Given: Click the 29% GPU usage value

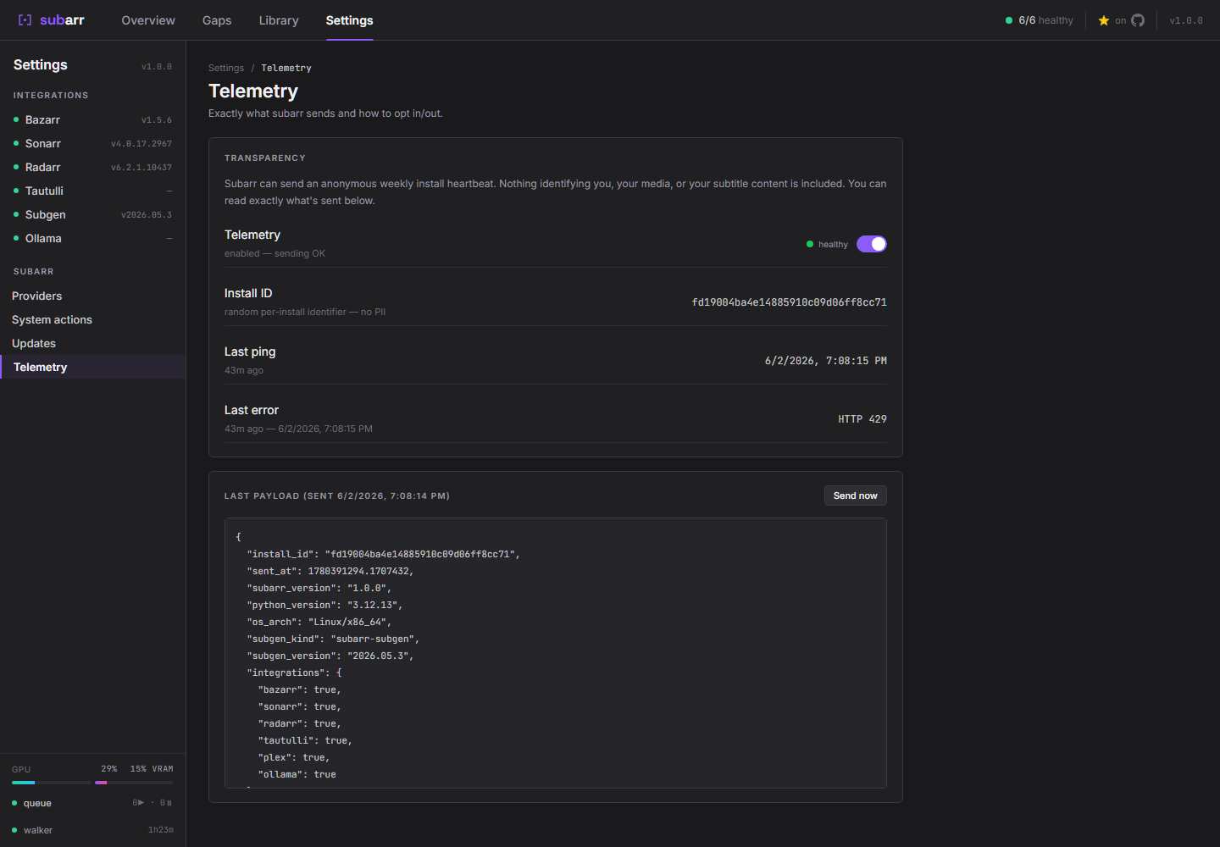Looking at the screenshot, I should click(109, 769).
